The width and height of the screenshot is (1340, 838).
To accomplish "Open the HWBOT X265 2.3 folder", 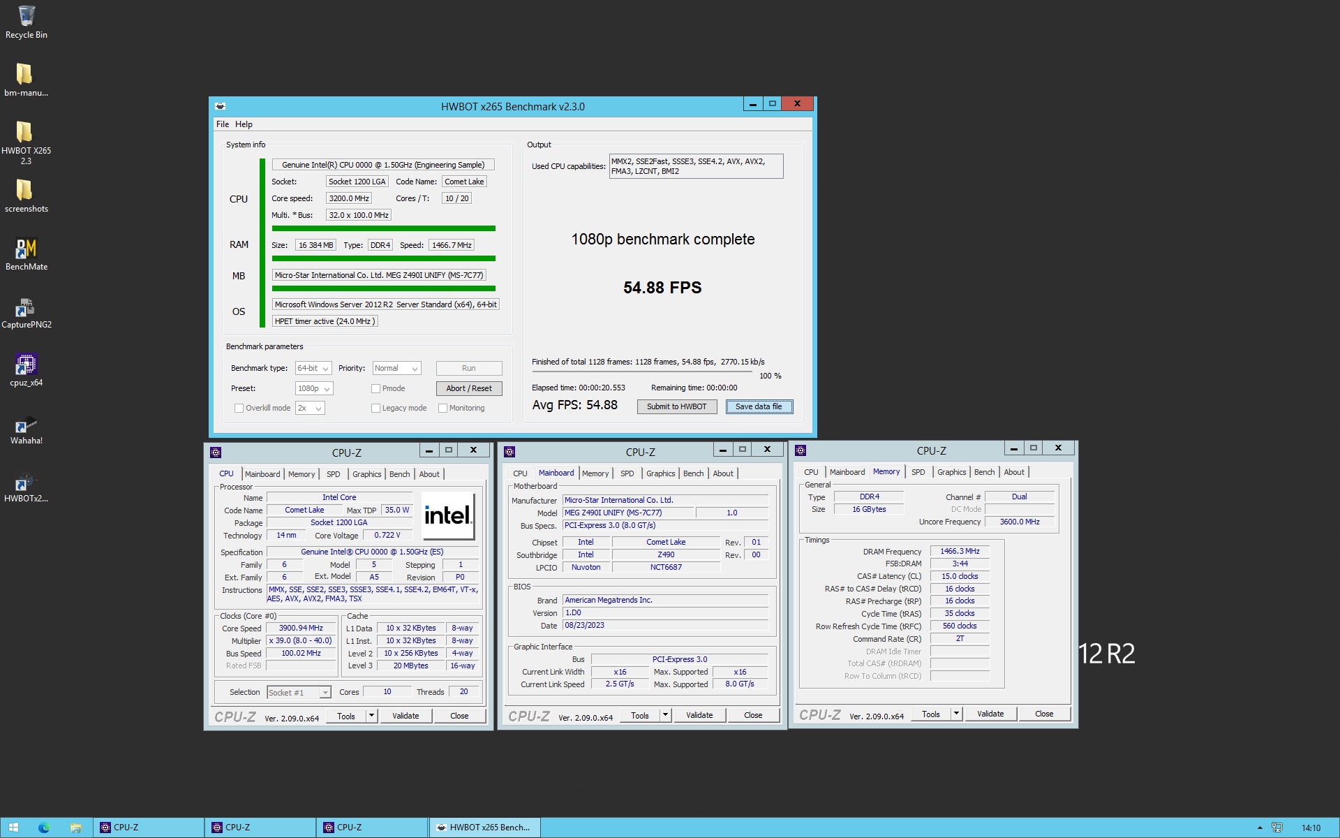I will point(26,142).
